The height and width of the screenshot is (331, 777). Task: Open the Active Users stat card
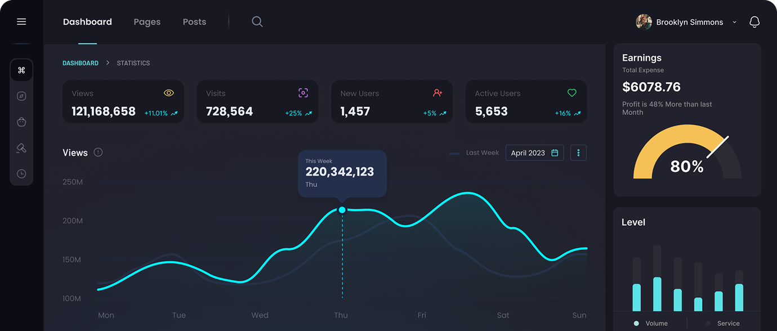pyautogui.click(x=526, y=102)
